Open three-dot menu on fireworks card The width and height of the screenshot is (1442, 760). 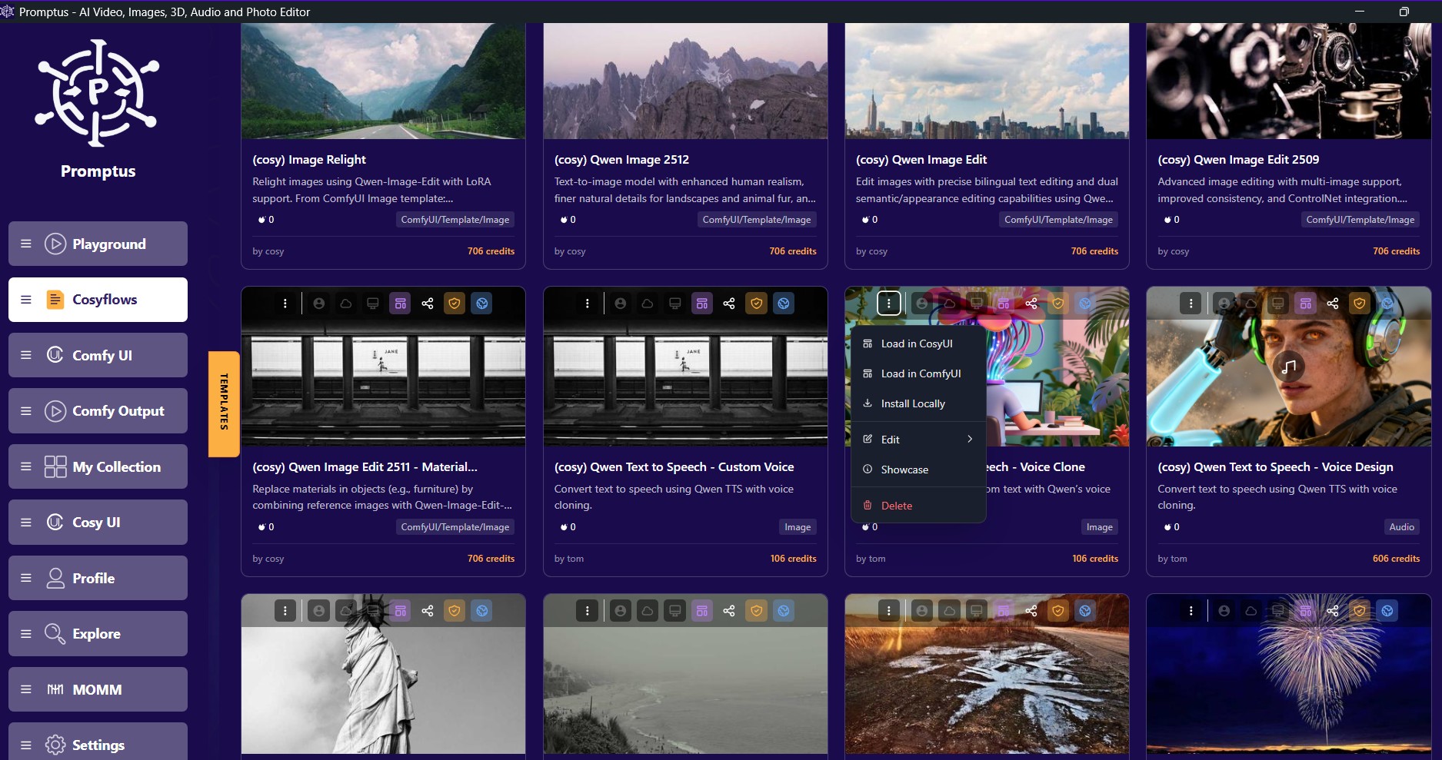[1191, 611]
